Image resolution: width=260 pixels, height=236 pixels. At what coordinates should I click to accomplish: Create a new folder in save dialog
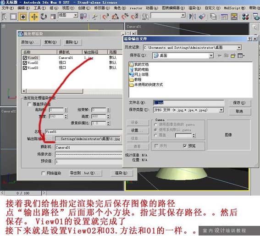(x=233, y=56)
